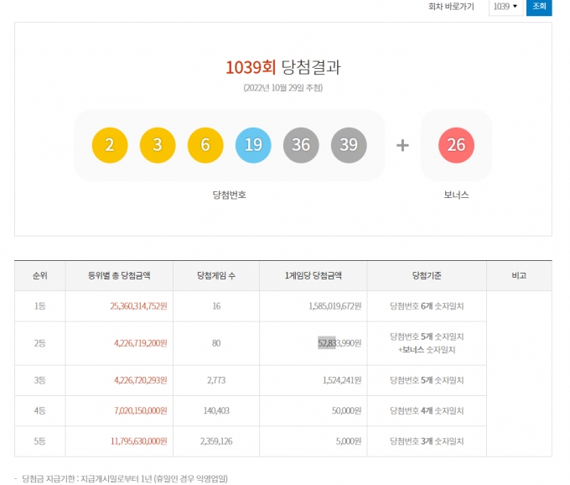Screen dimensions: 570x485
Task: Click the 등위별 총 당첨금액 column header
Action: tap(119, 276)
